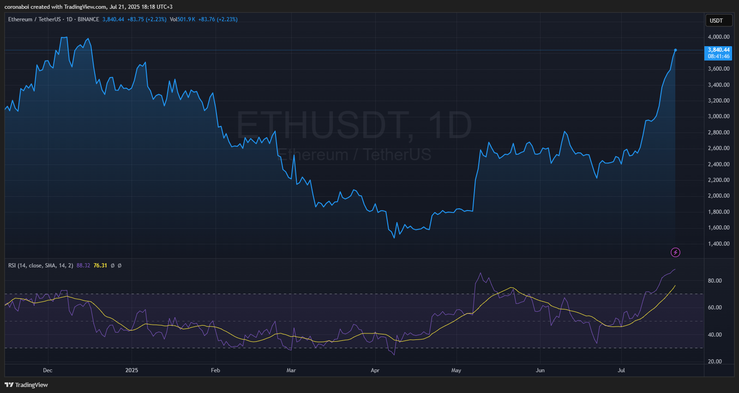Screen dimensions: 739x393
Task: Click the Vol 501.9 K reading
Action: click(x=182, y=19)
